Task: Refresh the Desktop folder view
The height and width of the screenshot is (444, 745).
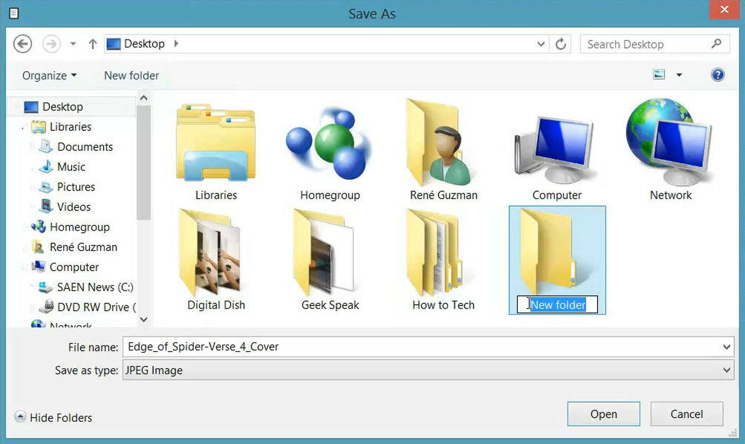Action: tap(560, 44)
